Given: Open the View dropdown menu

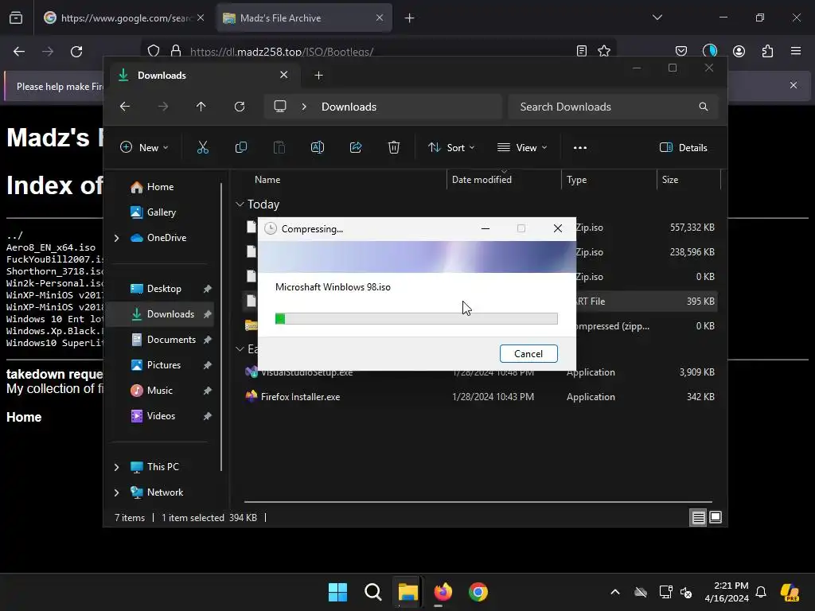Looking at the screenshot, I should tap(522, 147).
